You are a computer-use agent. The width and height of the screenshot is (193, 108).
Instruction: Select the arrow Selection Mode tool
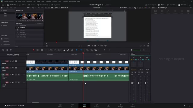click(x=34, y=50)
